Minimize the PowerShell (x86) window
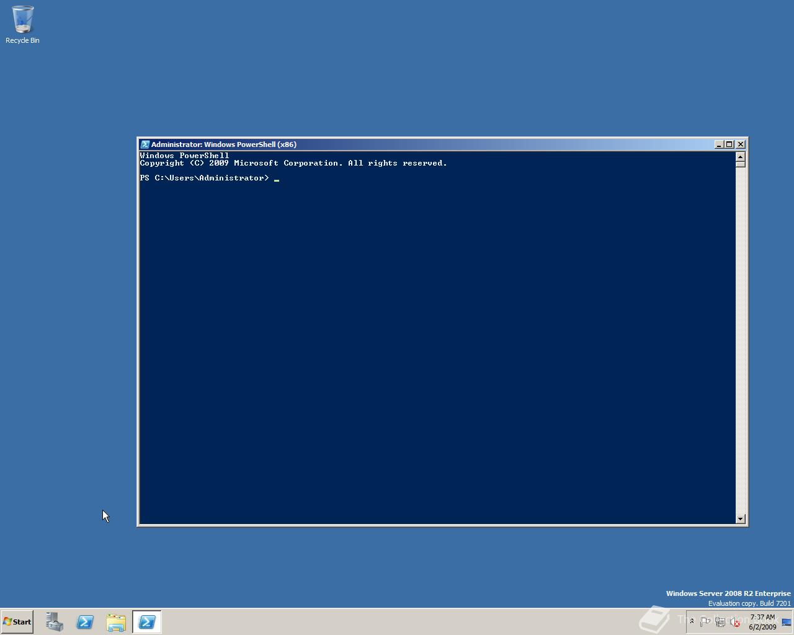Image resolution: width=794 pixels, height=635 pixels. [719, 144]
